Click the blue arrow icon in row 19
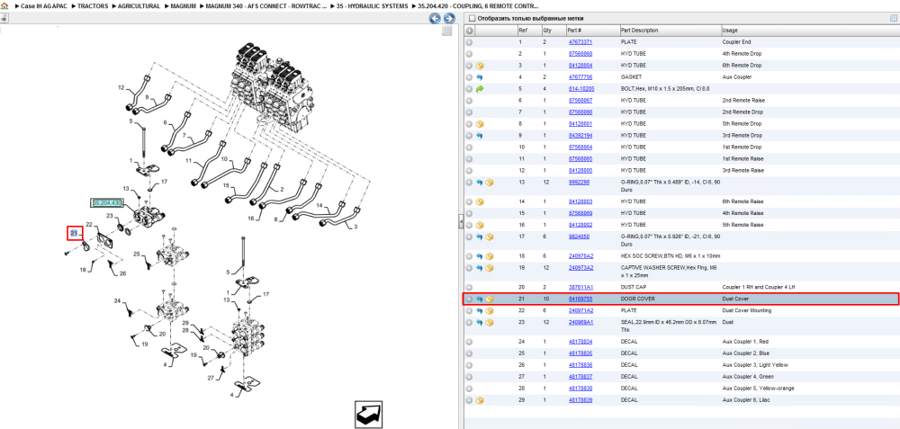The width and height of the screenshot is (900, 429). 480,268
